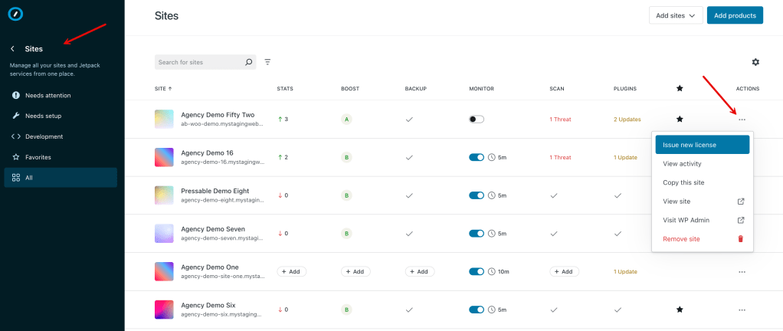Click the Search for sites field

tap(198, 62)
